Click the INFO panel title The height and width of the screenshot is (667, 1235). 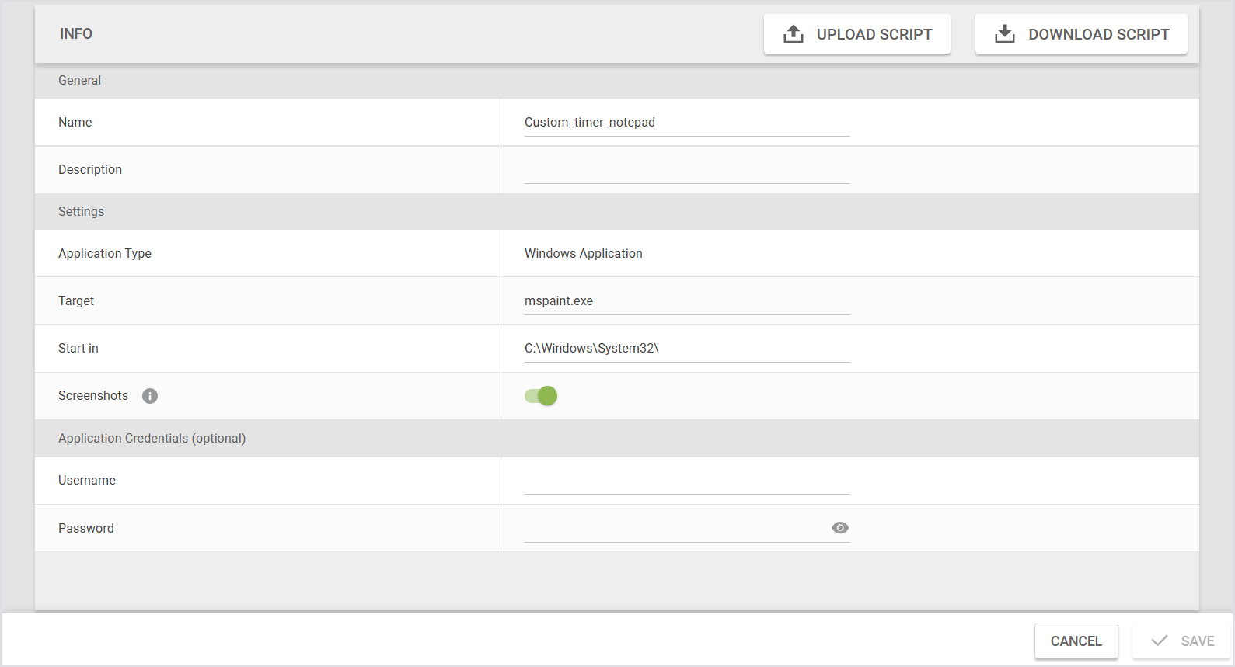tap(76, 34)
